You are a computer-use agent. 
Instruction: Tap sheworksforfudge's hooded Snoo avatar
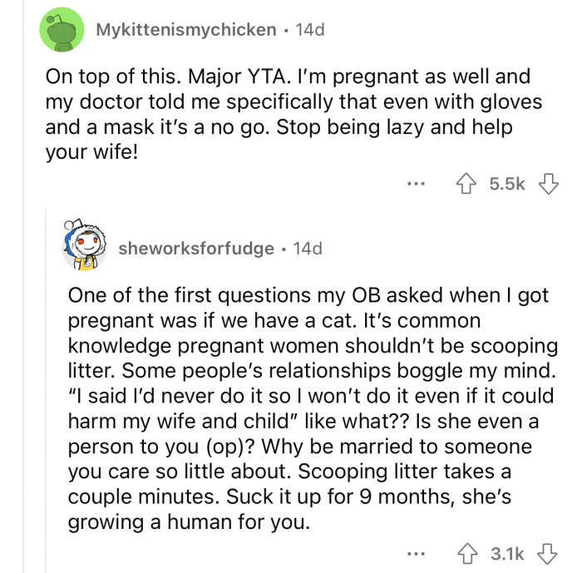tap(84, 245)
